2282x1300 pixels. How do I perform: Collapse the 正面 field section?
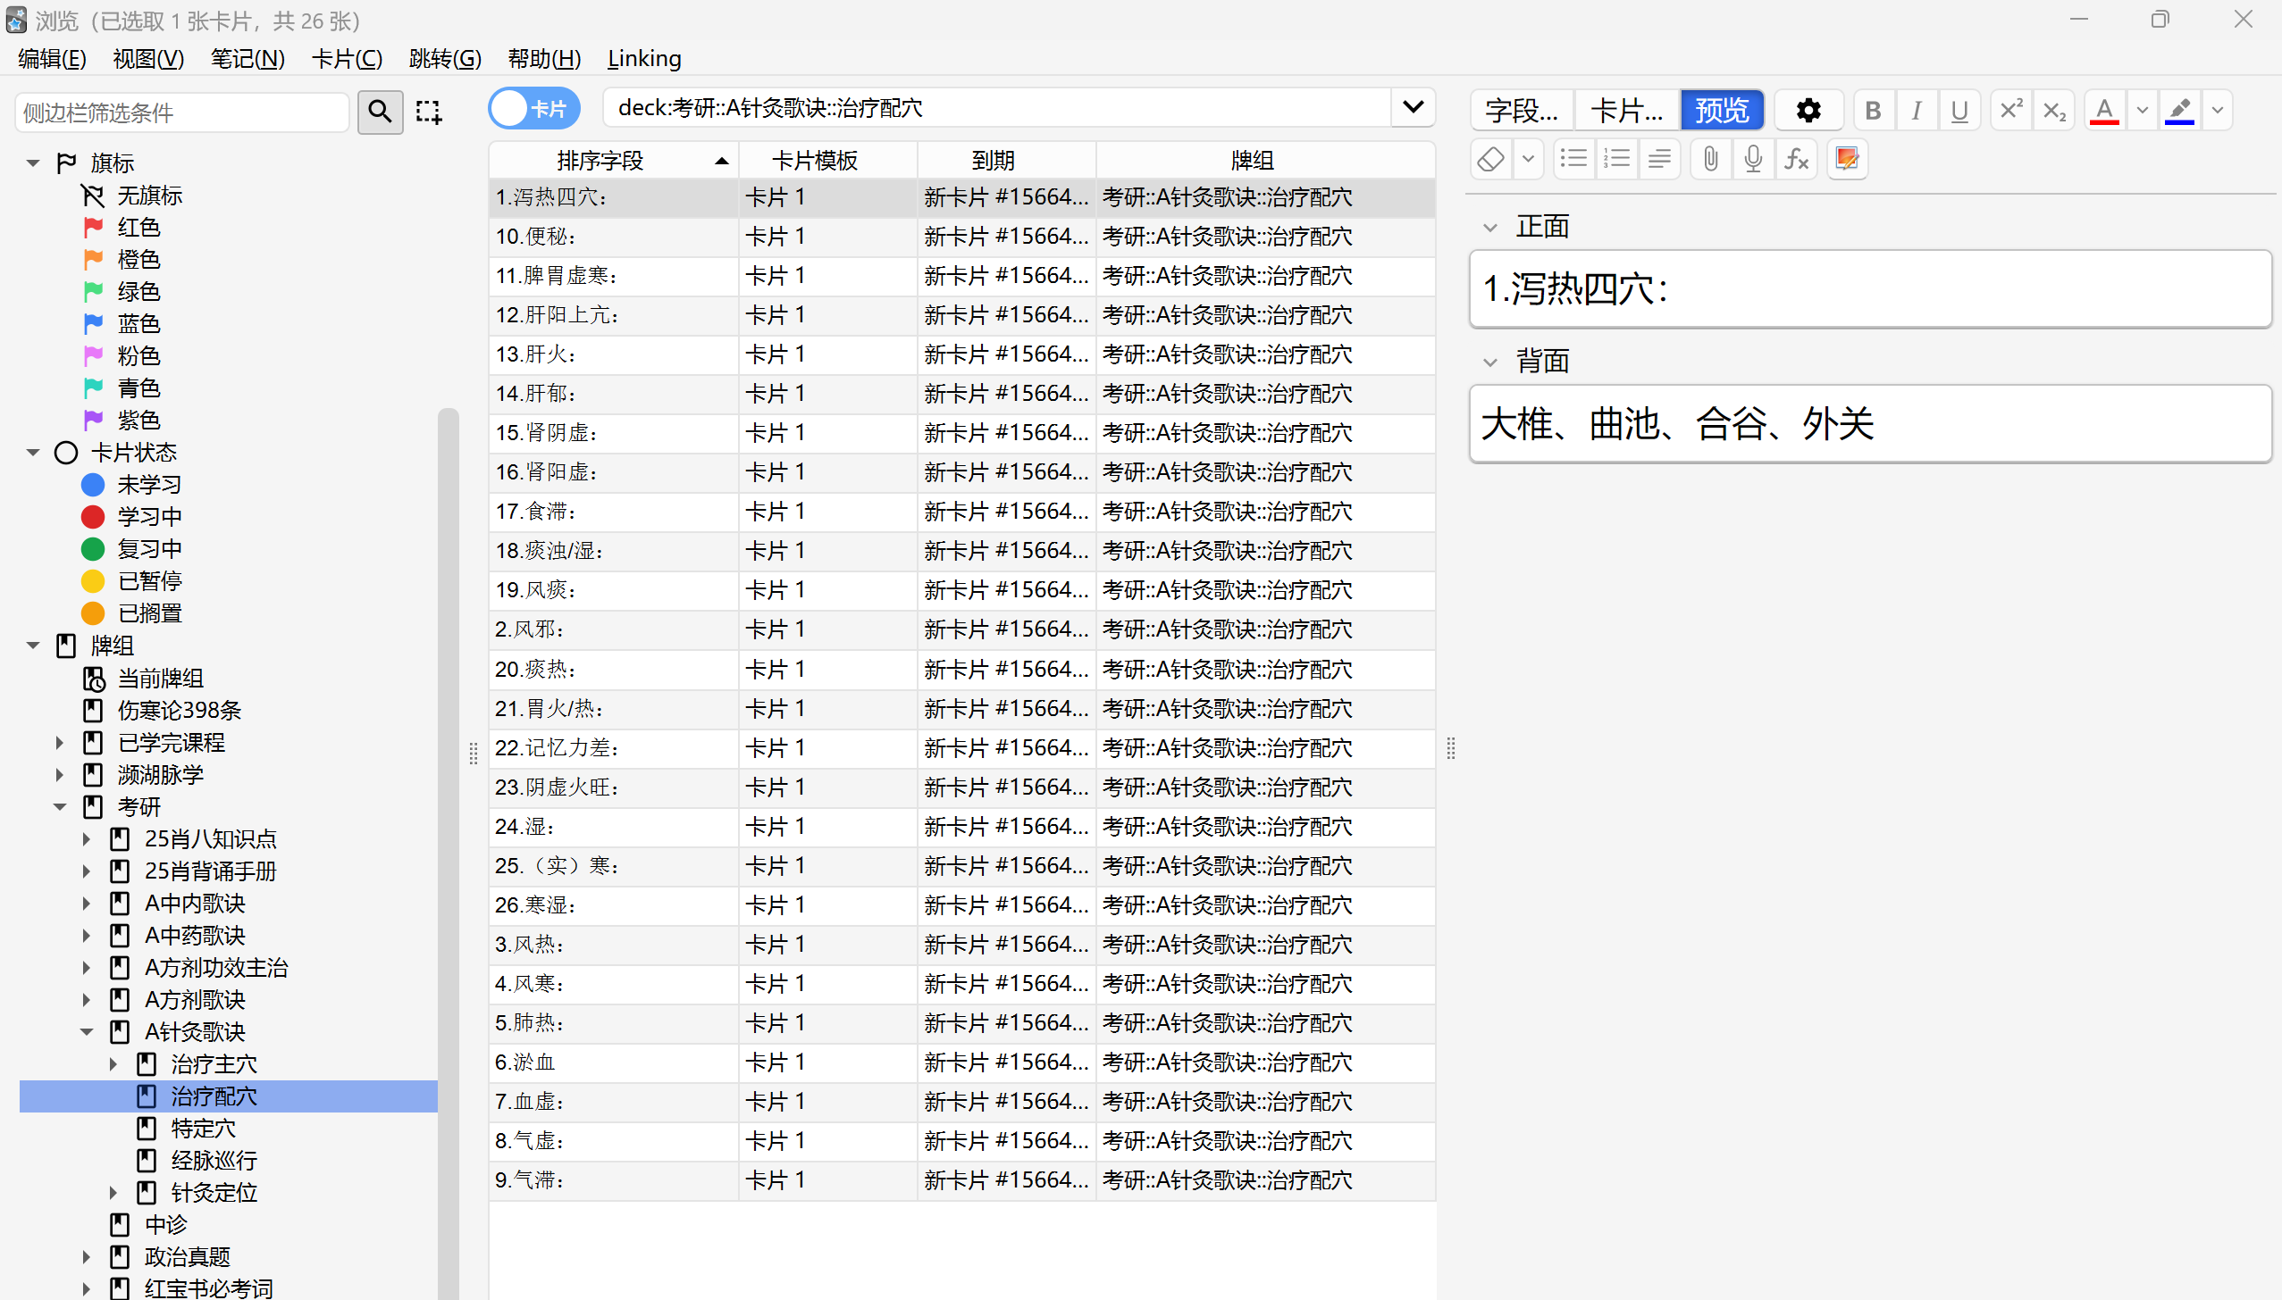pos(1489,227)
